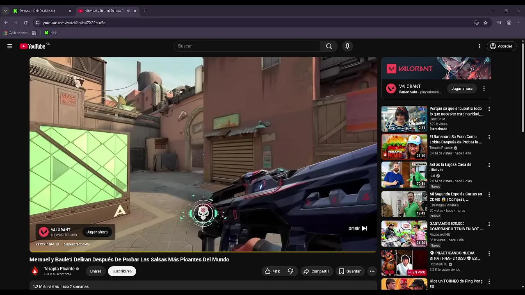Open Chrome three-dot menu
This screenshot has height=295, width=525.
click(x=519, y=23)
